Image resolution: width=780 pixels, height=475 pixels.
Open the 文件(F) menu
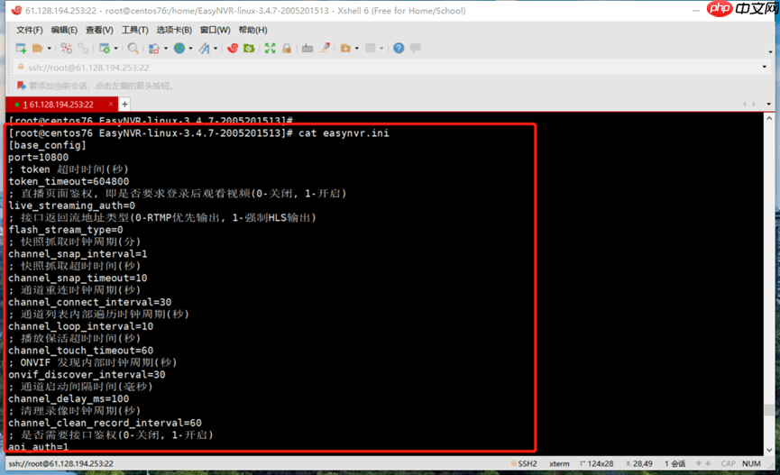(x=30, y=30)
